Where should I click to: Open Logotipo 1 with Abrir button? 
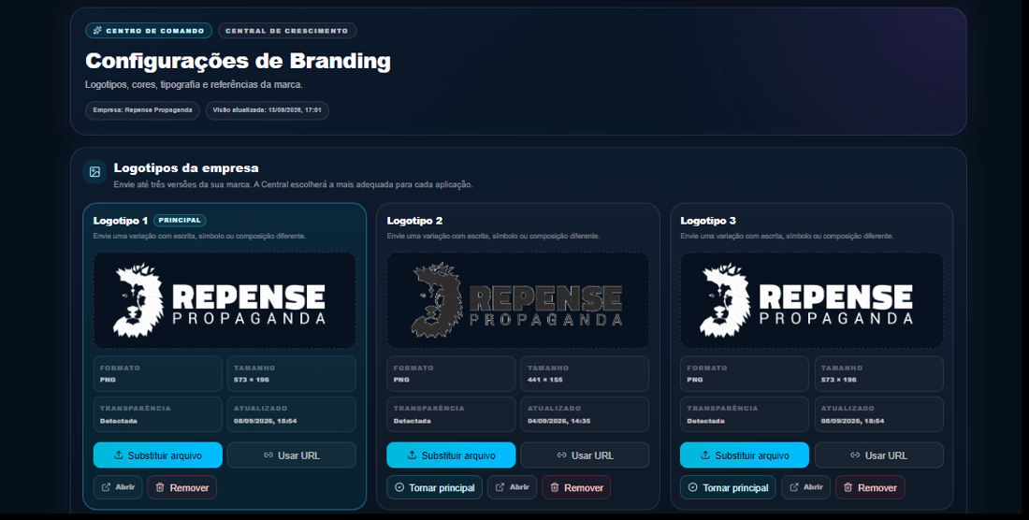[118, 487]
